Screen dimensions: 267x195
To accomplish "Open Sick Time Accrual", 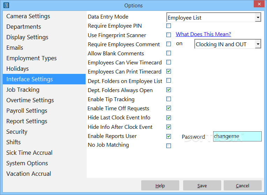I will coord(44,153).
